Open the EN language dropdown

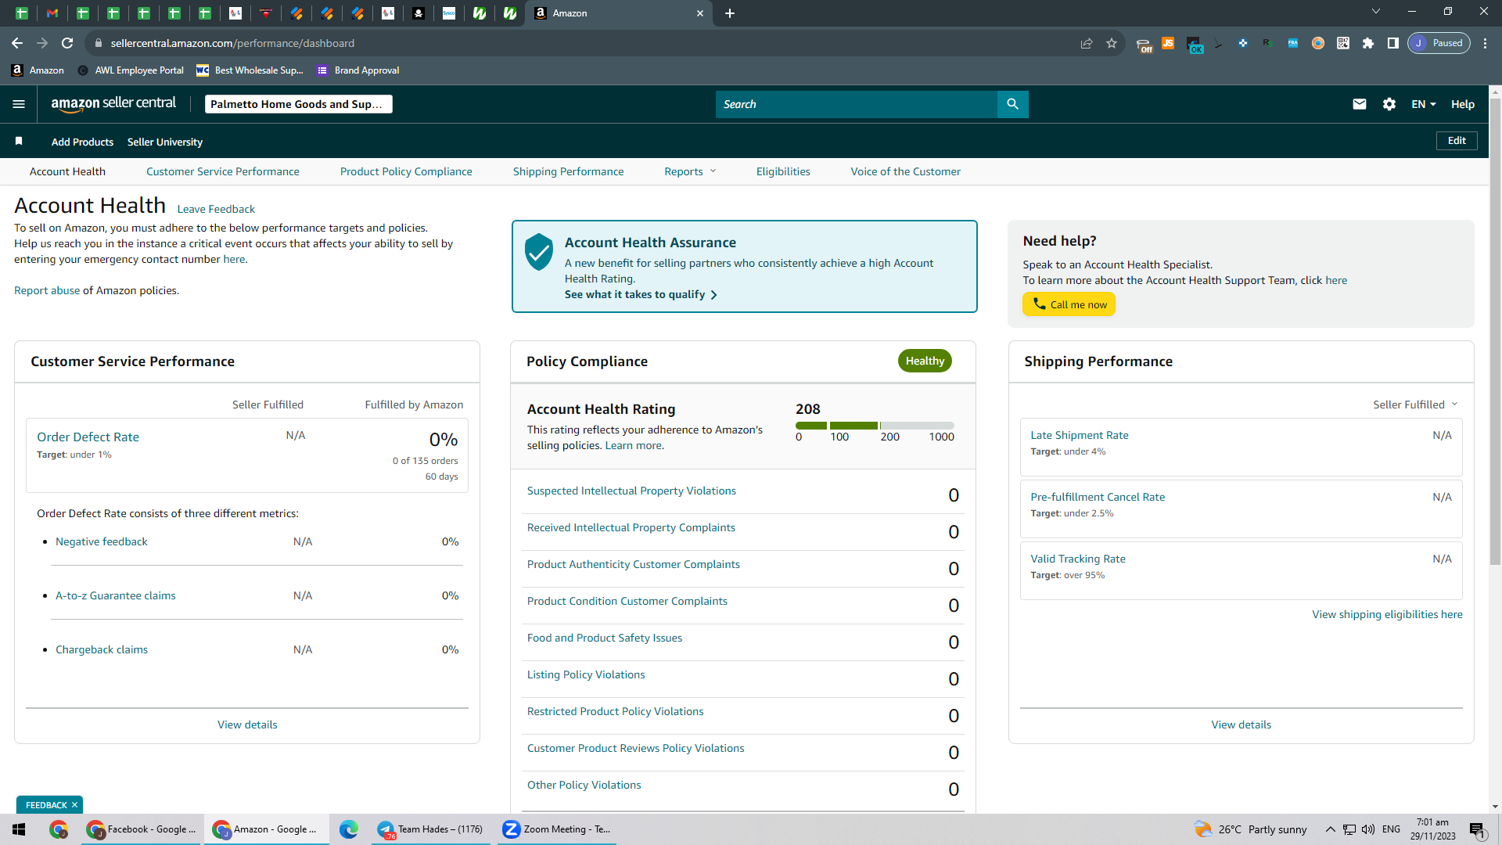1424,104
